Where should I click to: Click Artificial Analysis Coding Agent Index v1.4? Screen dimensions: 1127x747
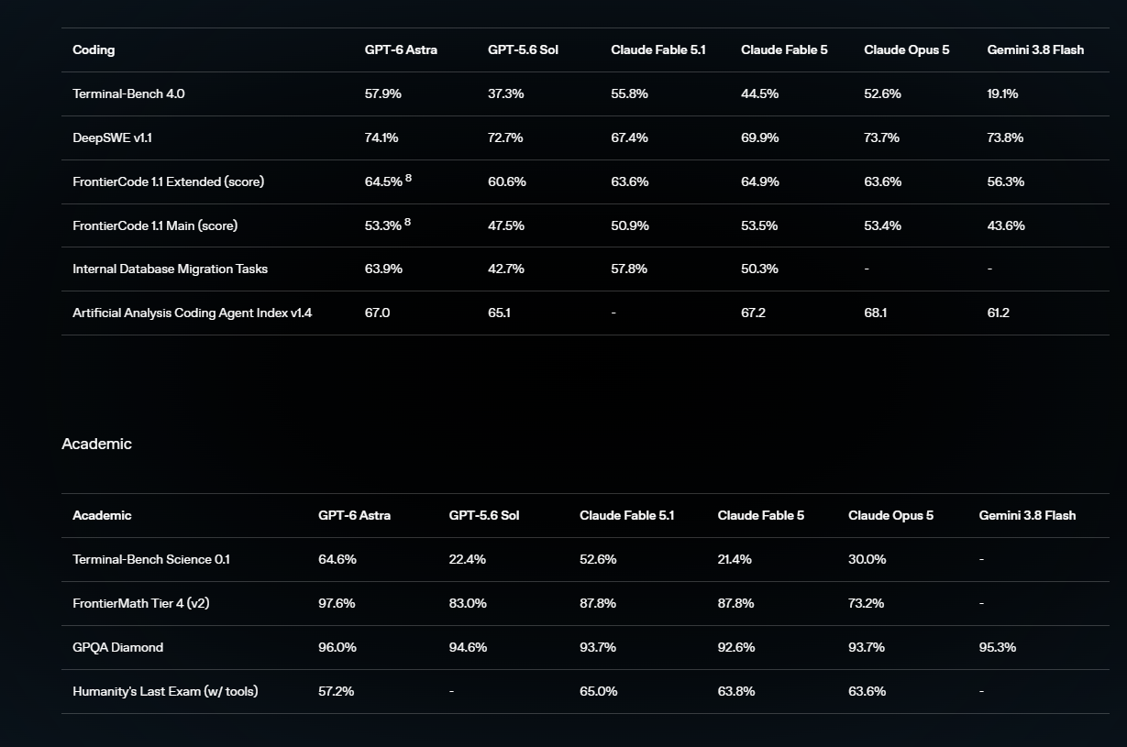click(193, 313)
